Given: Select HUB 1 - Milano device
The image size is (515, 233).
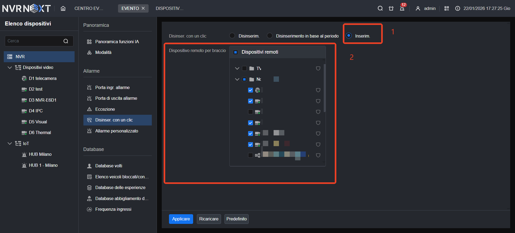Looking at the screenshot, I should (39, 165).
